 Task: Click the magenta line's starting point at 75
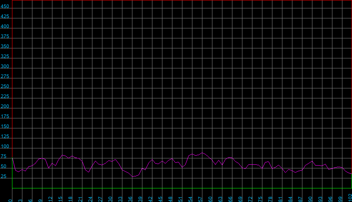pos(12,158)
